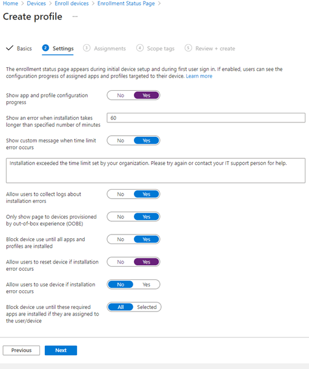Click the custom error message text box
Viewport: 309px width, 369px height.
coord(156,170)
